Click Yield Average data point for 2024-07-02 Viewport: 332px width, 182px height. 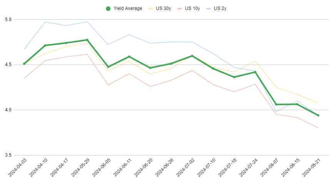pyautogui.click(x=192, y=56)
